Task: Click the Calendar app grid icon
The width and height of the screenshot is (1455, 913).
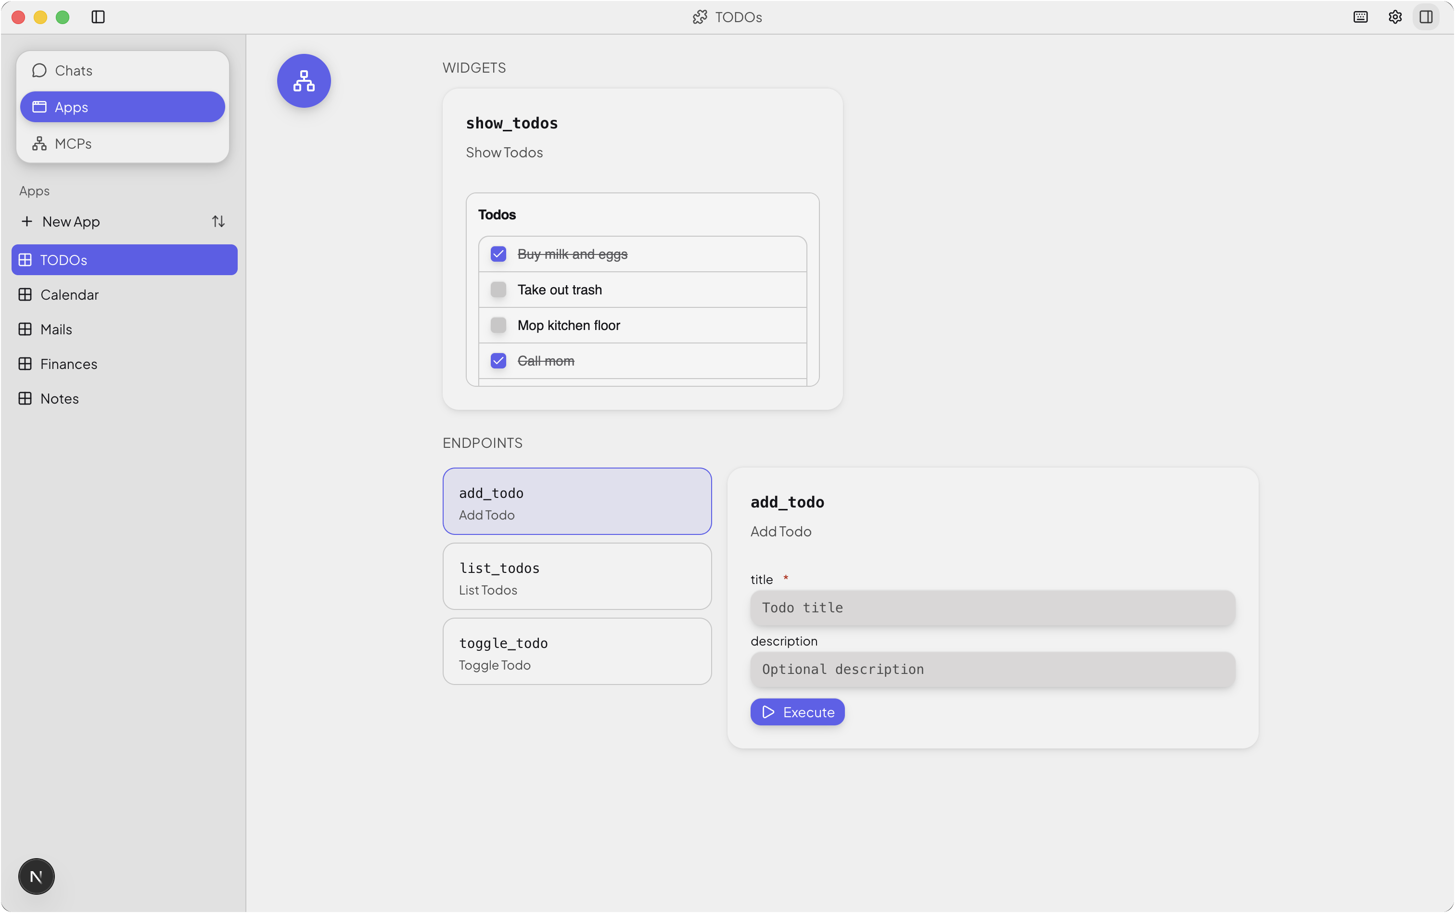Action: [26, 295]
